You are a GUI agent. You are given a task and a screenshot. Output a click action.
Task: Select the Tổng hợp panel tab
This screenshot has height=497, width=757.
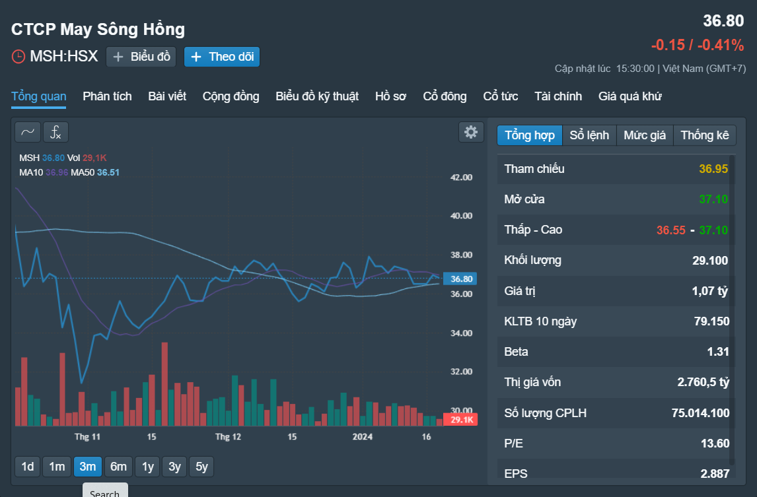point(530,135)
